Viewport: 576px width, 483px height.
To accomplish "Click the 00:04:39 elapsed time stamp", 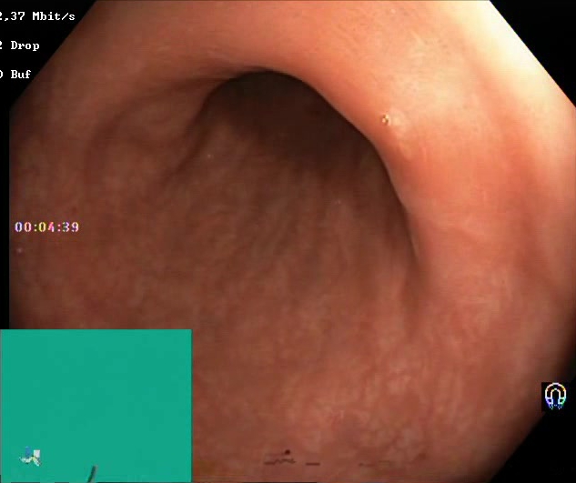I will 47,227.
